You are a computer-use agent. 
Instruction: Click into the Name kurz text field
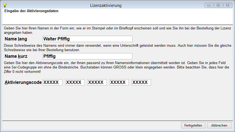(87, 56)
